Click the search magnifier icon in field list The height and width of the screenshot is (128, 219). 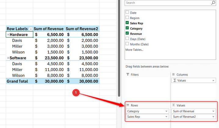213,3
